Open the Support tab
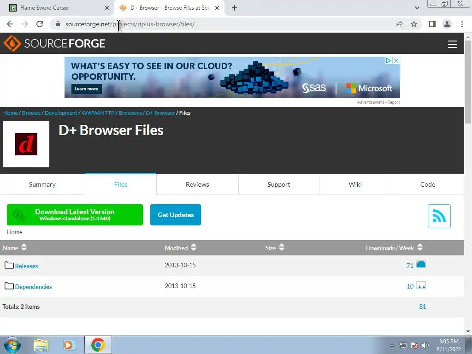This screenshot has width=472, height=354. tap(279, 184)
